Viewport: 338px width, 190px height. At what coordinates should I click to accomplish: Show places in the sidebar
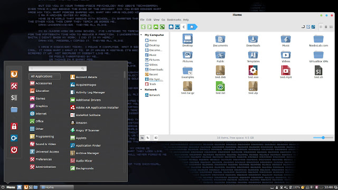(142, 138)
